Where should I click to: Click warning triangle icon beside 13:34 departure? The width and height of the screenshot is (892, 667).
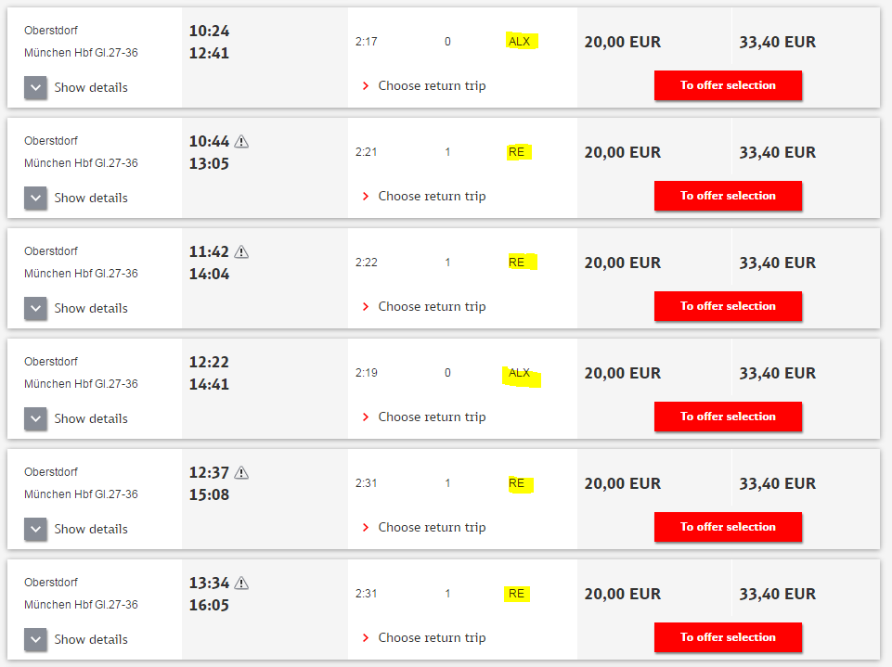(x=241, y=583)
